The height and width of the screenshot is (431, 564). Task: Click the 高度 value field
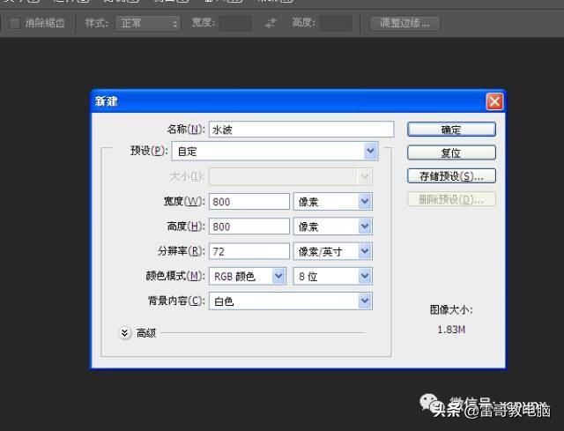[249, 227]
